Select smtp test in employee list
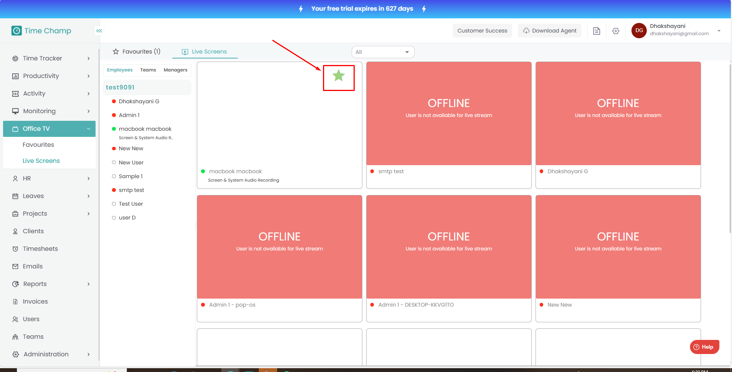Viewport: 732px width, 372px height. pyautogui.click(x=131, y=190)
